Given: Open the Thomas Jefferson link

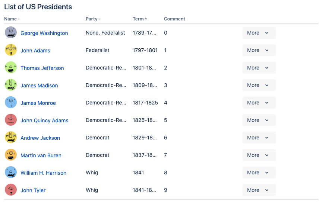Looking at the screenshot, I should 42,68.
